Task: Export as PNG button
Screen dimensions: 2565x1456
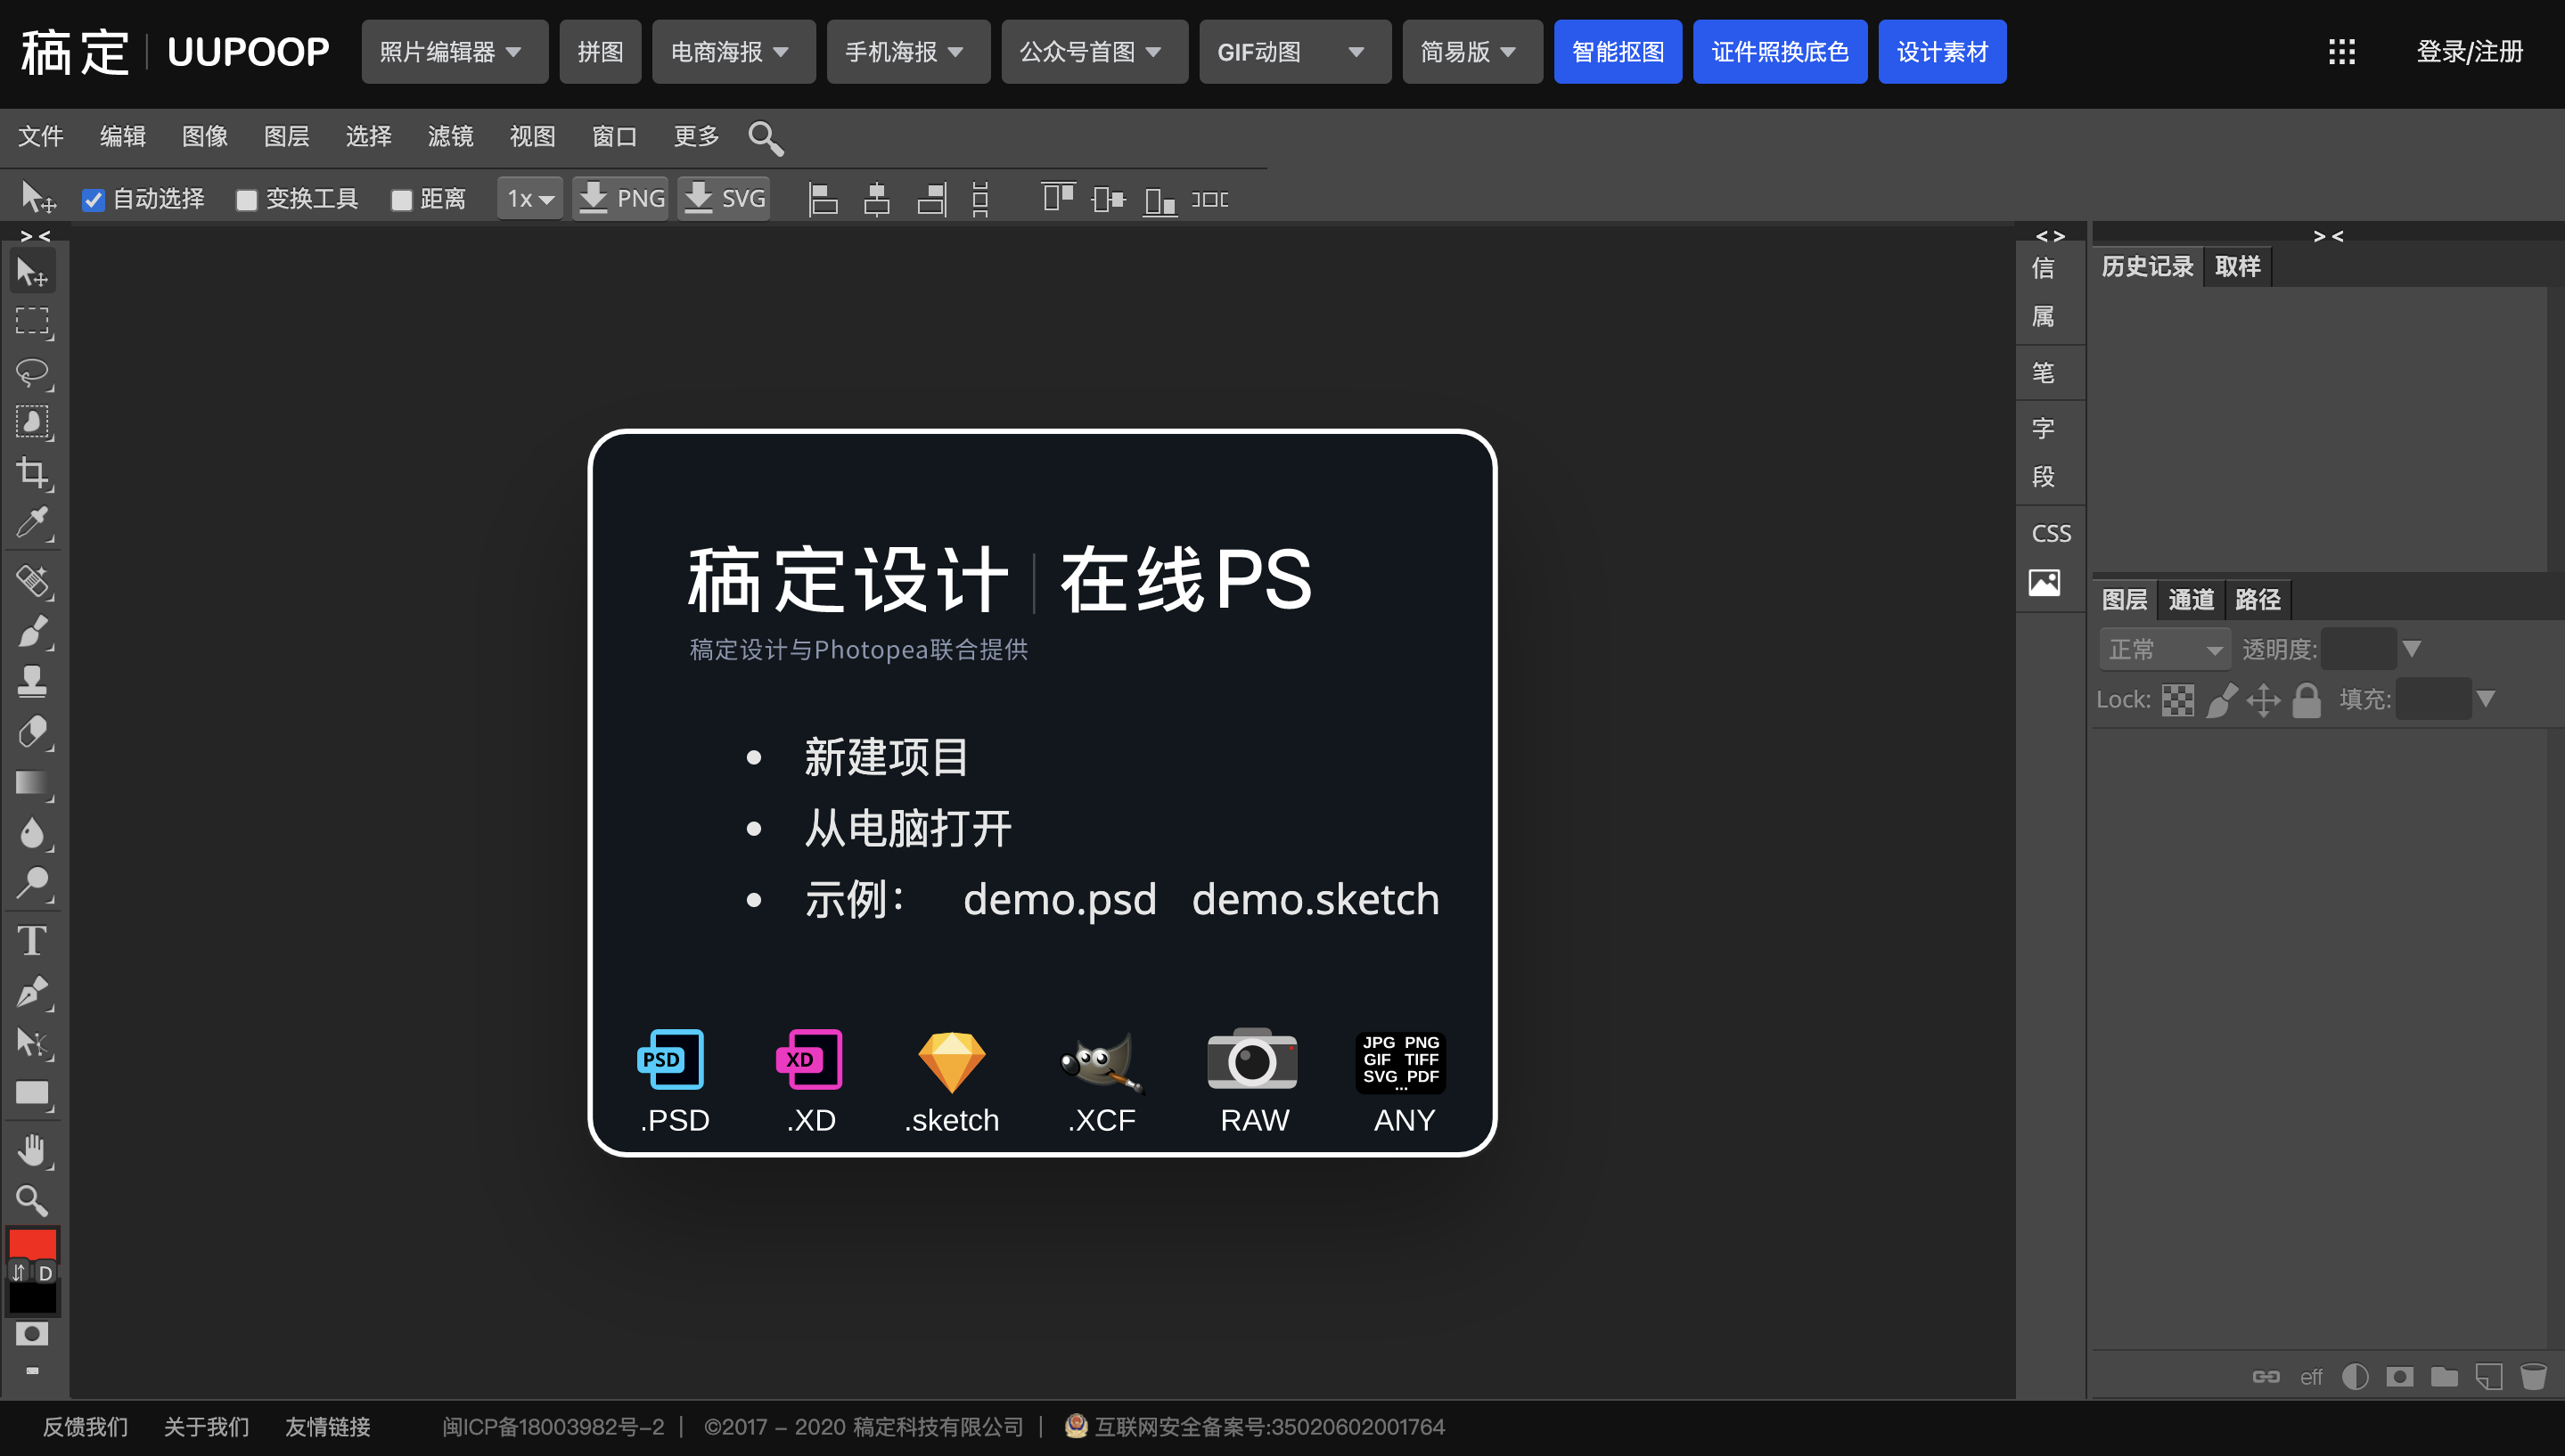Action: tap(621, 199)
